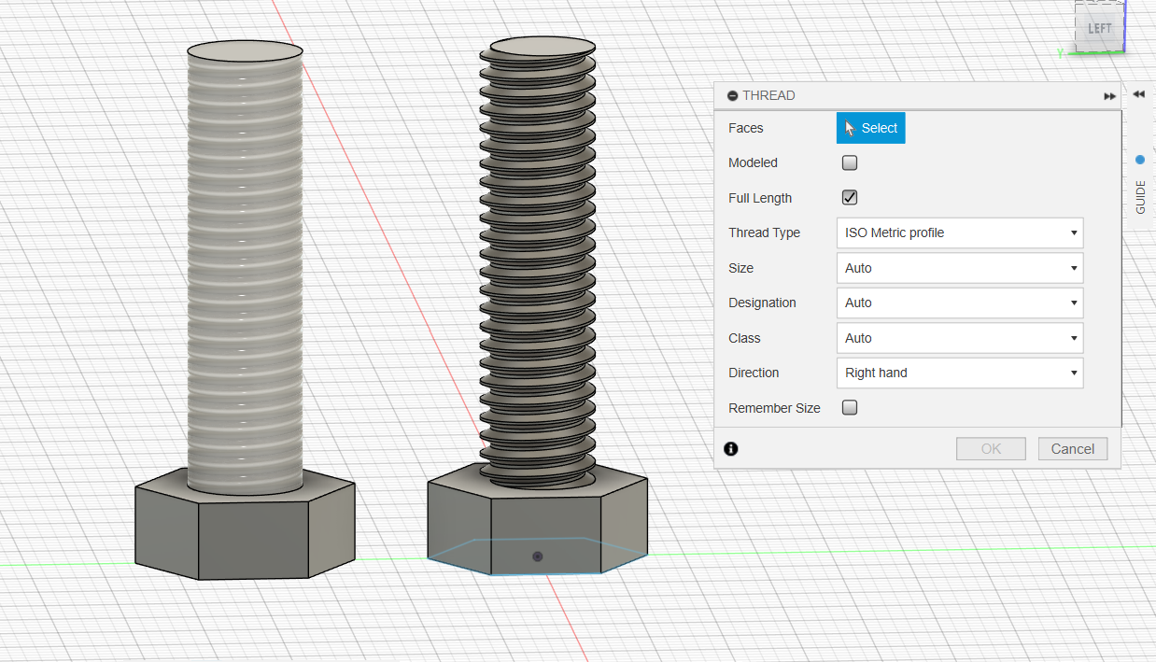Image resolution: width=1156 pixels, height=662 pixels.
Task: Open the Size dropdown
Action: [960, 268]
